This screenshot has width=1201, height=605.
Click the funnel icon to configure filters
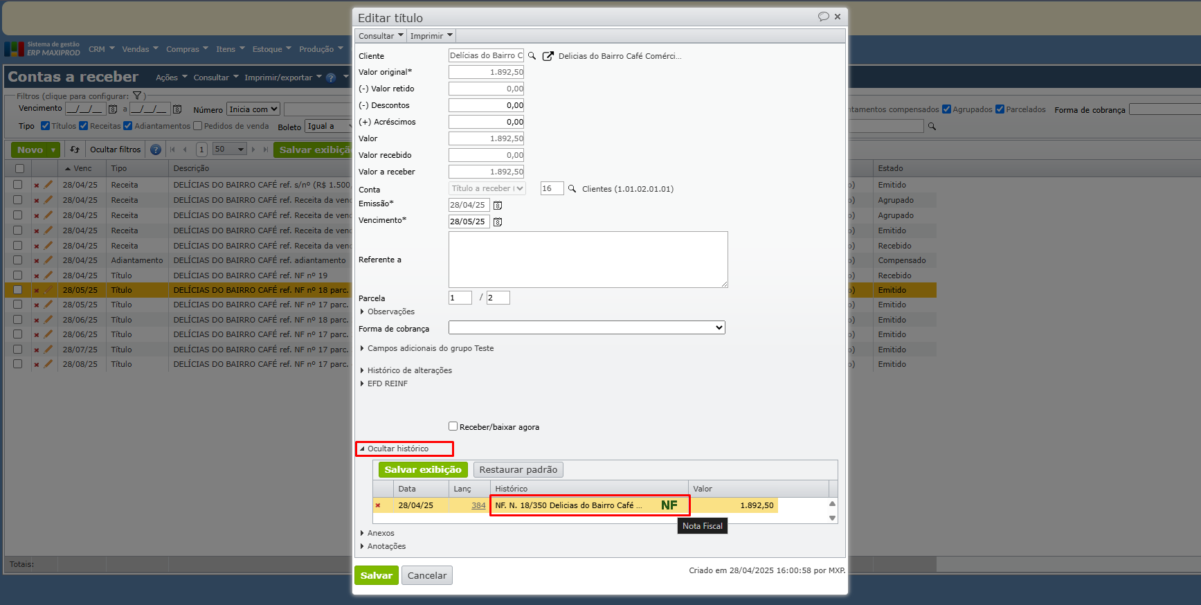(x=137, y=96)
